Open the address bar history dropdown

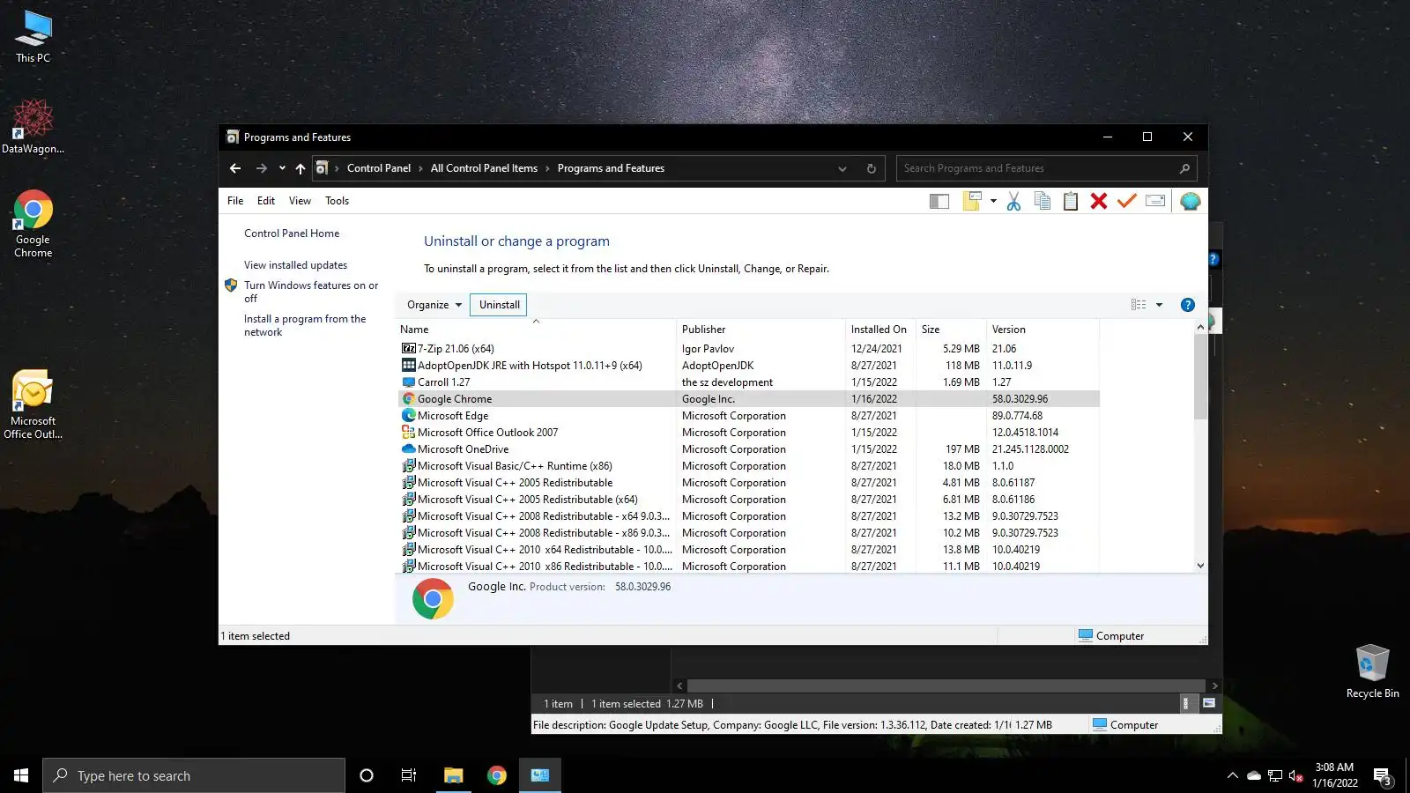coord(842,168)
